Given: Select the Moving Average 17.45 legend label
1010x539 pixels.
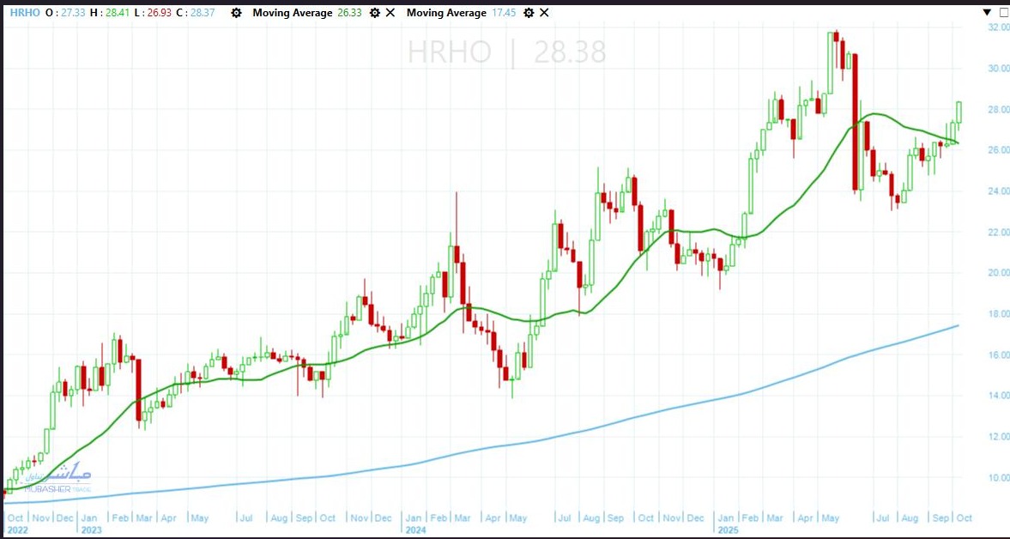Looking at the screenshot, I should click(x=446, y=13).
